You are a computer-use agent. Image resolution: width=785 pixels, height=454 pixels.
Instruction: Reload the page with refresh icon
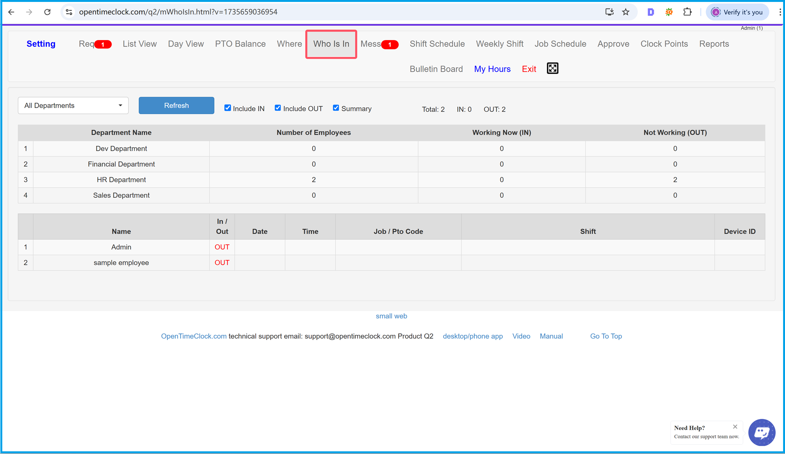tap(47, 12)
